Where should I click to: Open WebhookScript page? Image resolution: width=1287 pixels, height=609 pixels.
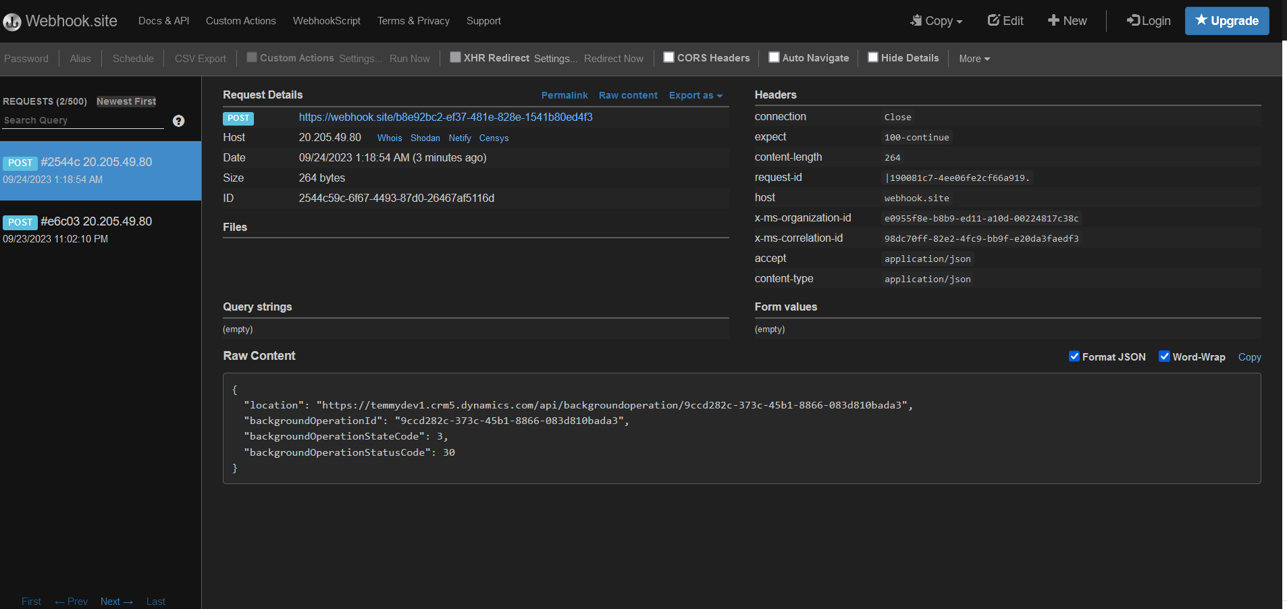327,21
